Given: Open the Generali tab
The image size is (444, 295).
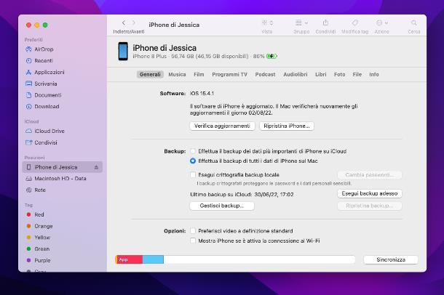Looking at the screenshot, I should 150,74.
